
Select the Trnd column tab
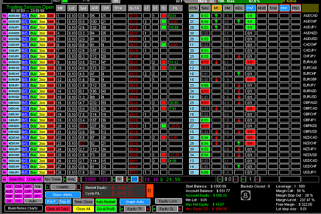[273, 8]
